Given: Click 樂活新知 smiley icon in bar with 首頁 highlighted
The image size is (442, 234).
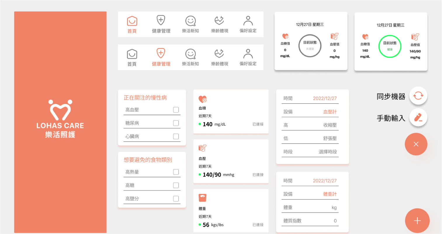Looking at the screenshot, I should tap(190, 21).
